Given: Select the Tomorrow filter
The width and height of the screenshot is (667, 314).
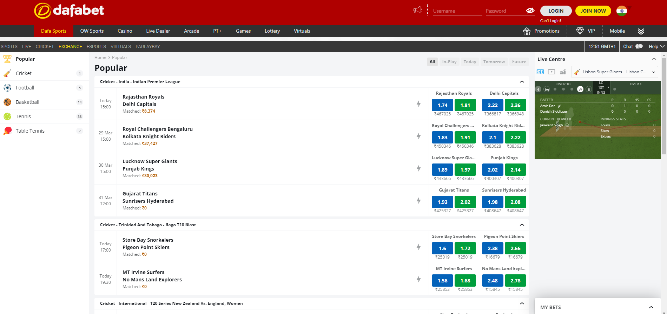Looking at the screenshot, I should click(x=494, y=62).
